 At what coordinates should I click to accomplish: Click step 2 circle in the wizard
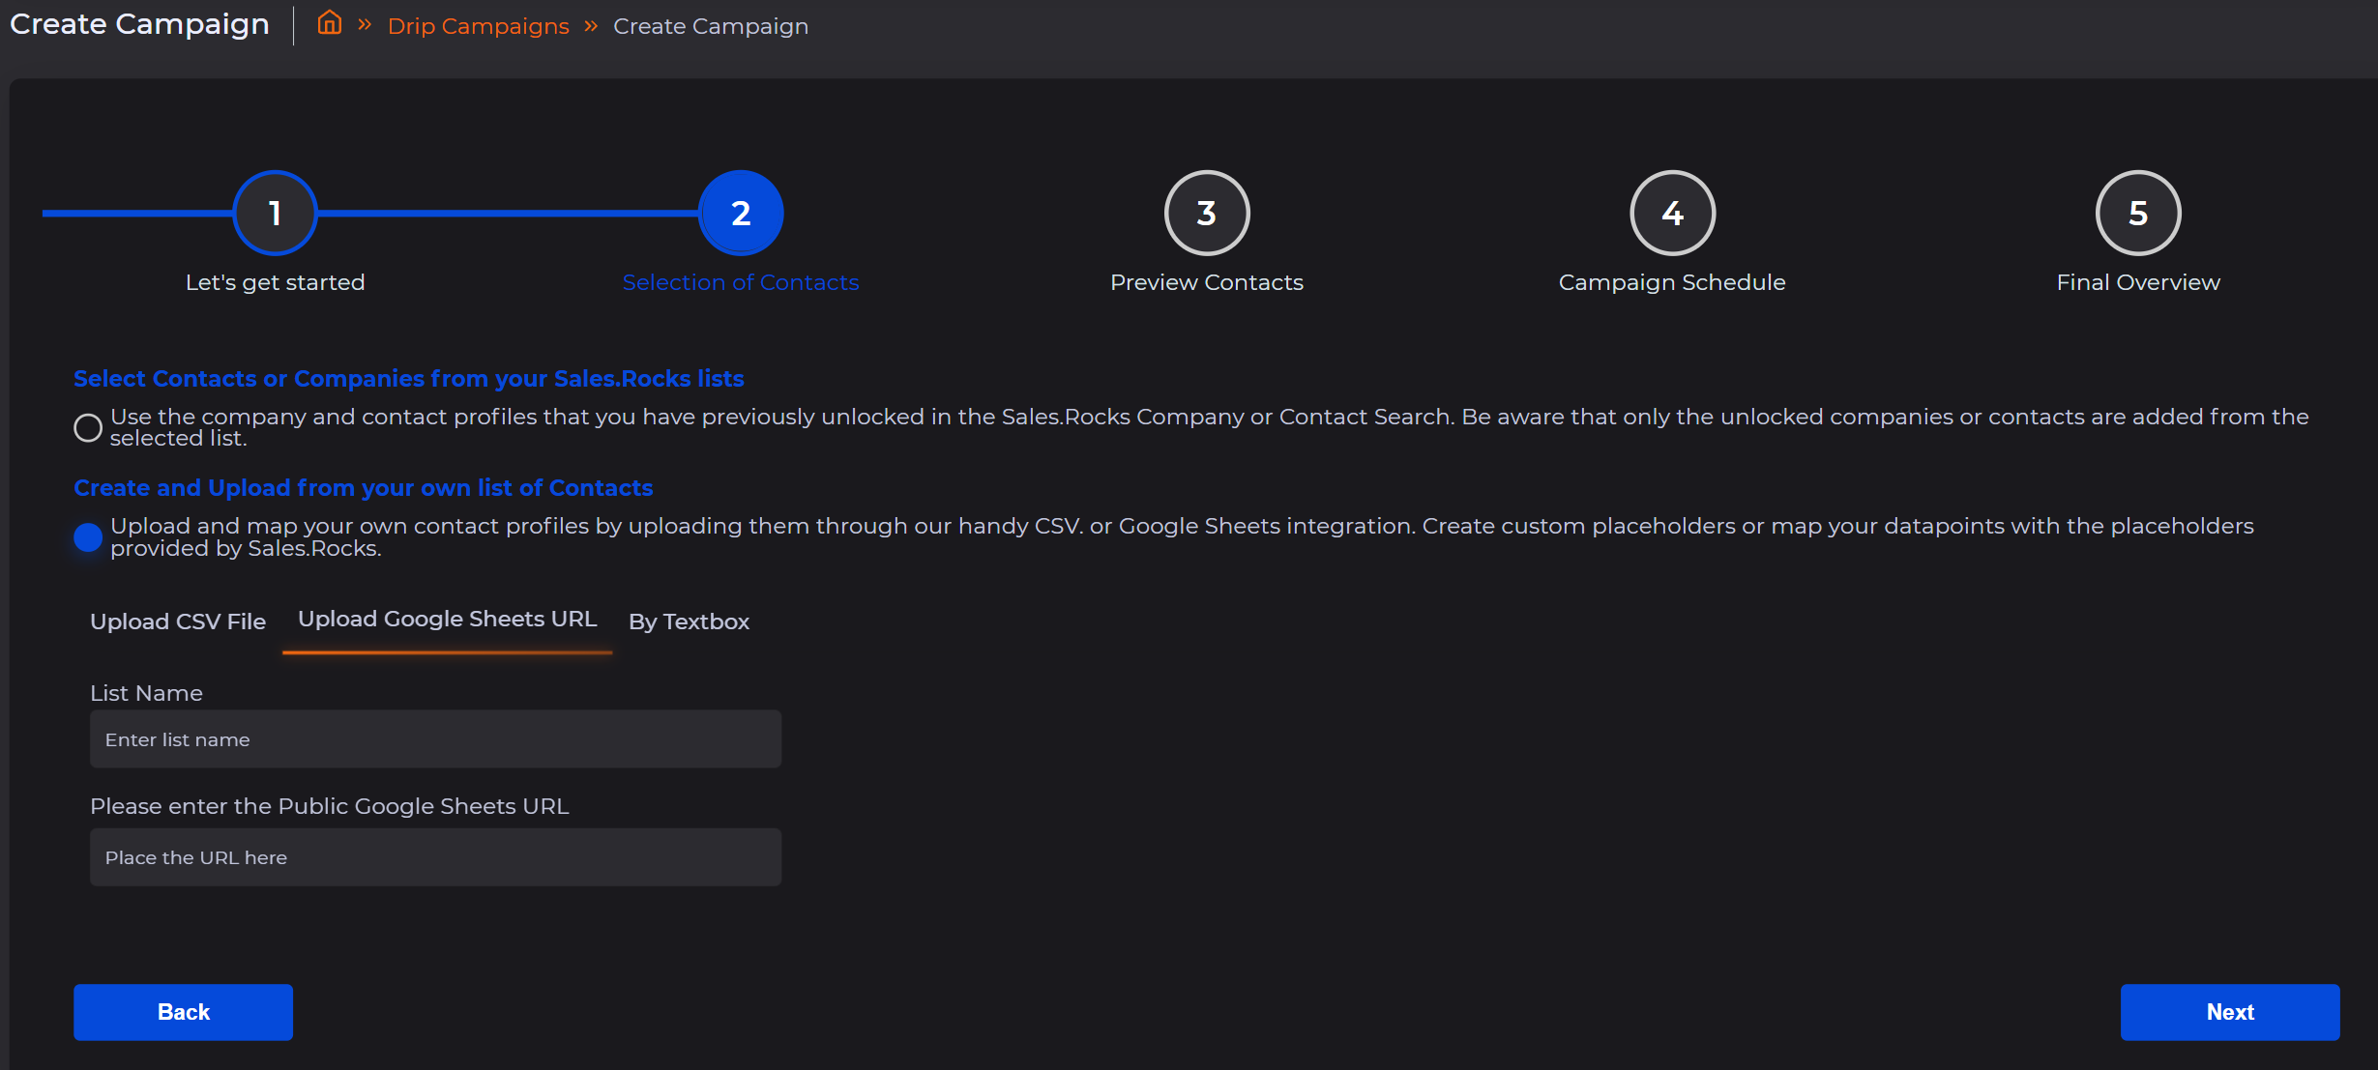coord(741,213)
